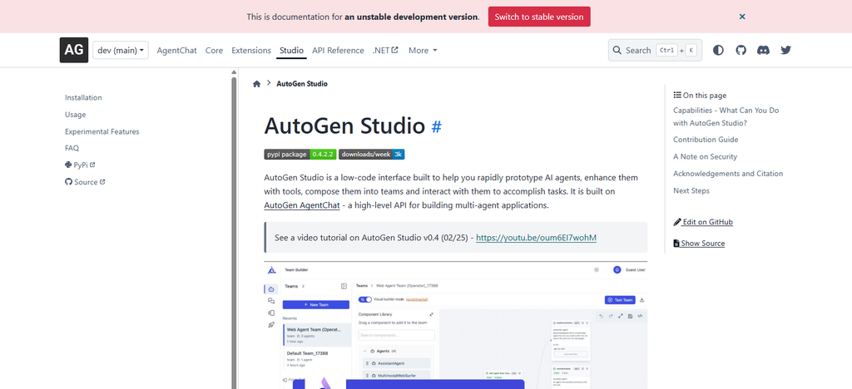The width and height of the screenshot is (852, 389).
Task: Click Test Team button in embedded screenshot
Action: click(x=619, y=299)
